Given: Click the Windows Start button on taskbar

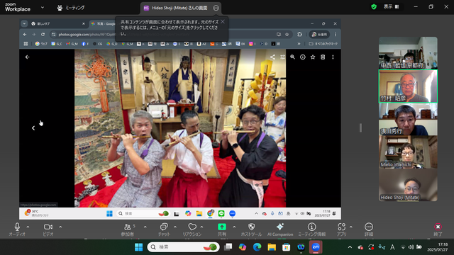Looking at the screenshot, I should tap(139, 247).
